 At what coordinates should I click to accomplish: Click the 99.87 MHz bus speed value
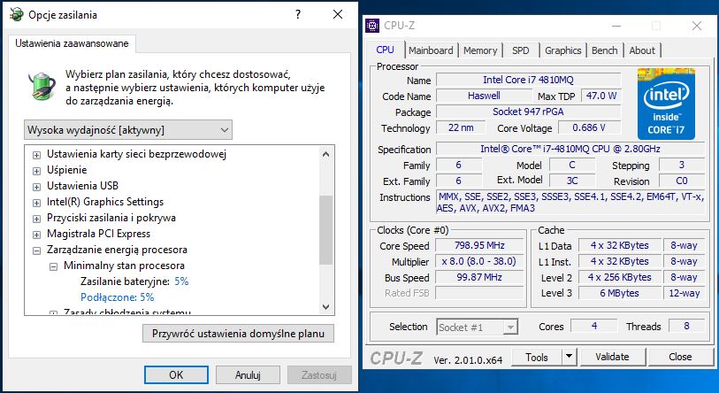pyautogui.click(x=479, y=278)
